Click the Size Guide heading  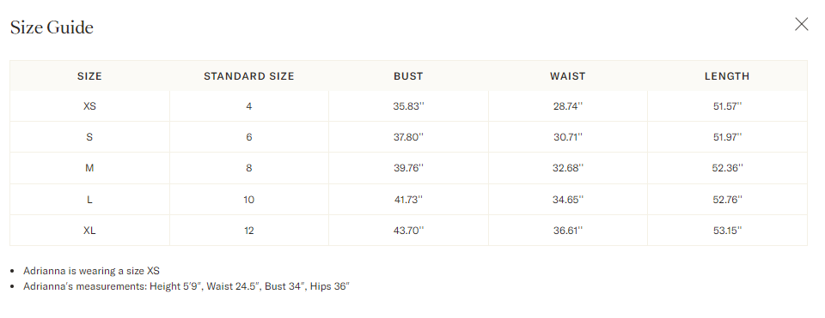(x=52, y=27)
